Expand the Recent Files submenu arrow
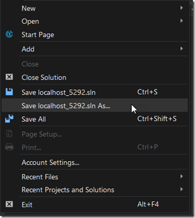This screenshot has height=218, width=195. [x=181, y=176]
